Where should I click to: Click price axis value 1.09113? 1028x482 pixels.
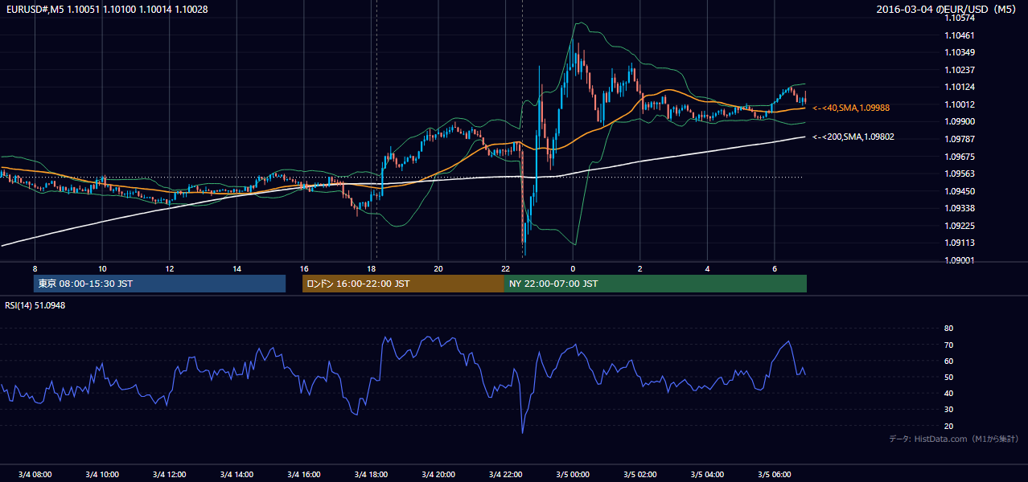959,243
